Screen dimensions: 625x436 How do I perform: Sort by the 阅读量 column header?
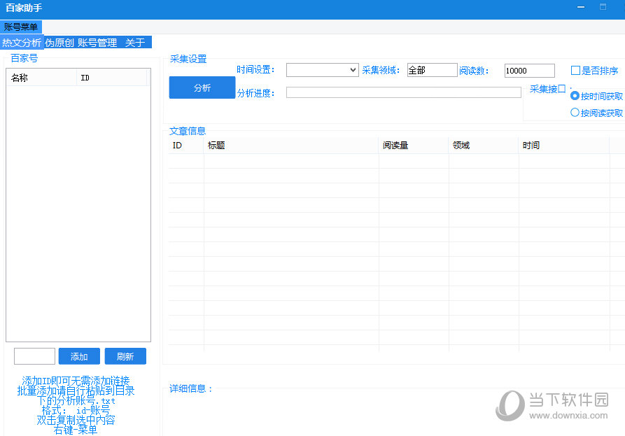tap(413, 146)
